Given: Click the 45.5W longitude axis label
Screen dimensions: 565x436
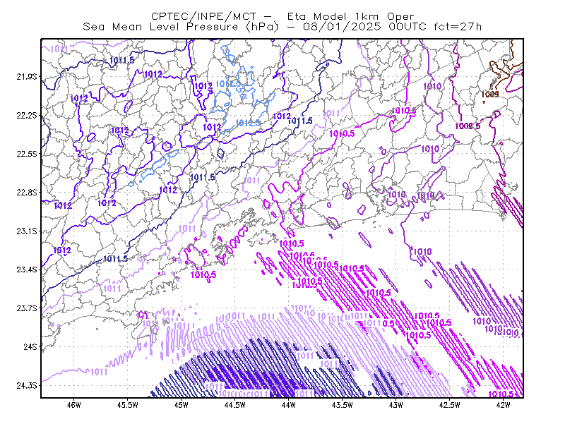Looking at the screenshot, I should click(x=128, y=405).
